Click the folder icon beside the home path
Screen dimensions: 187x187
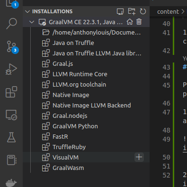[46, 33]
